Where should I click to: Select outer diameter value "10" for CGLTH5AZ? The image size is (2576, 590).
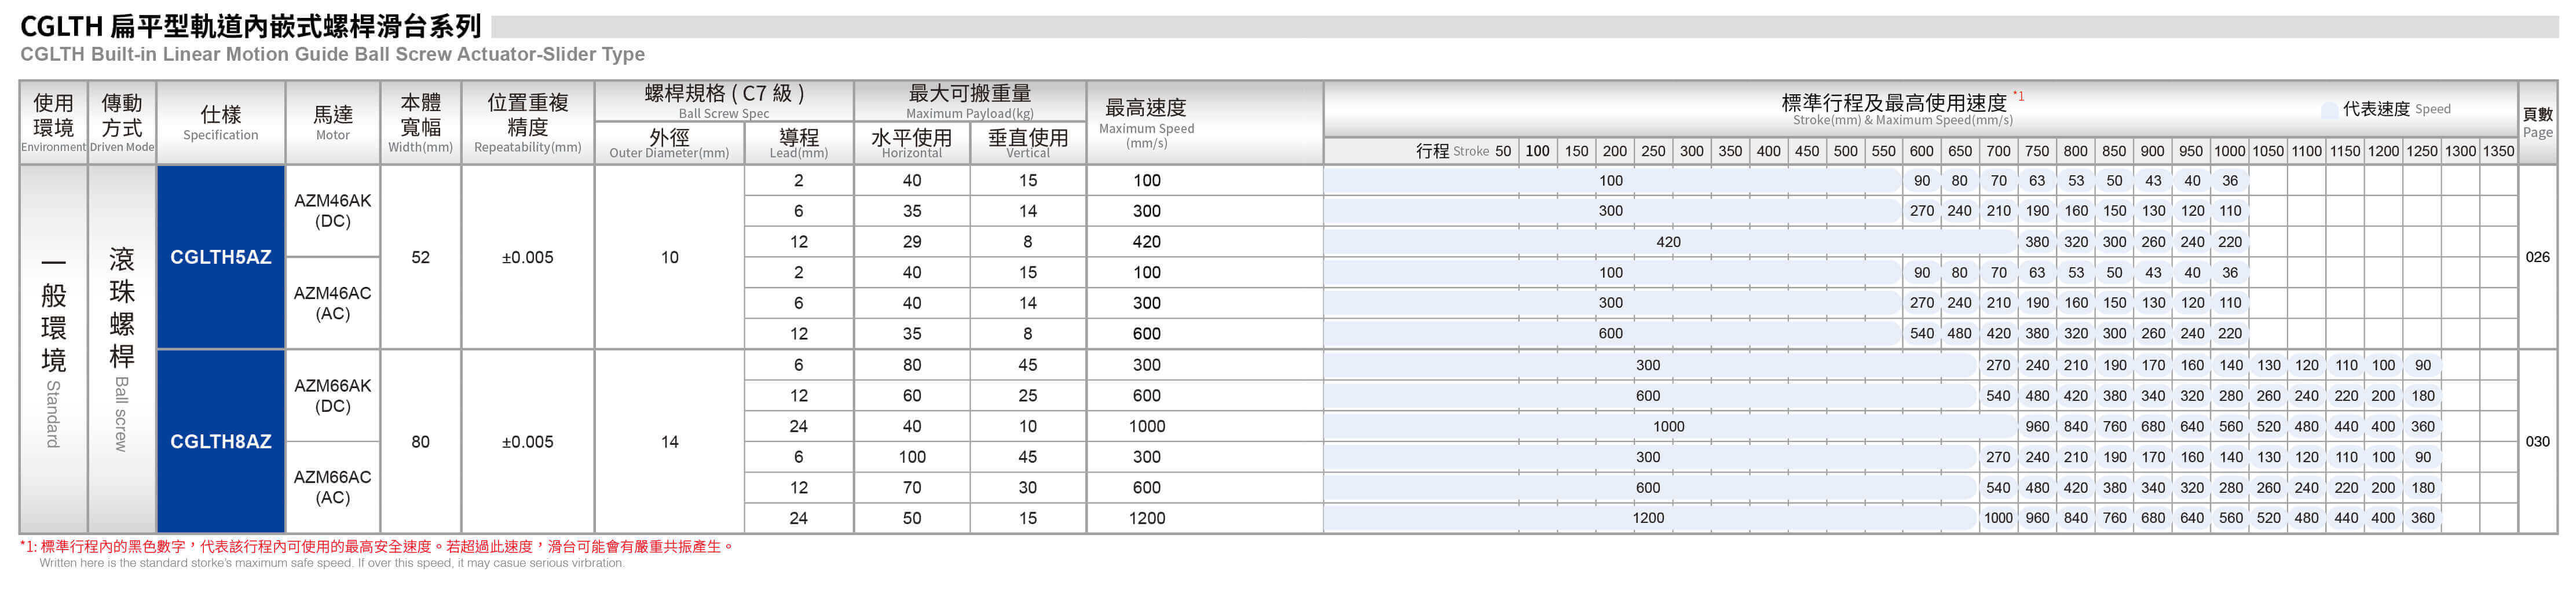pos(670,257)
